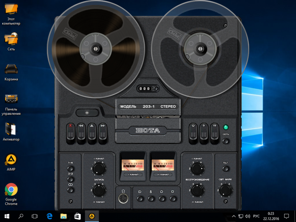The width and height of the screenshot is (296, 222).
Task: Open the taskbar clock showing 0:23
Action: pos(271,216)
